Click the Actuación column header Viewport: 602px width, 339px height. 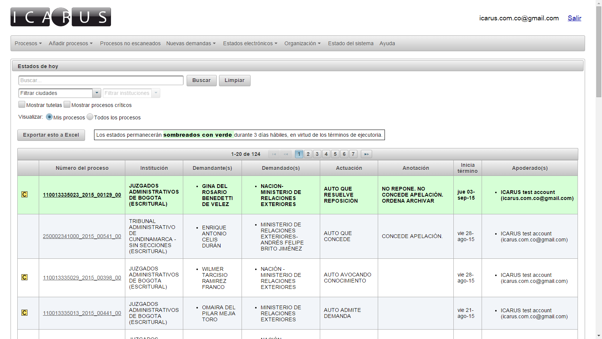coord(349,168)
